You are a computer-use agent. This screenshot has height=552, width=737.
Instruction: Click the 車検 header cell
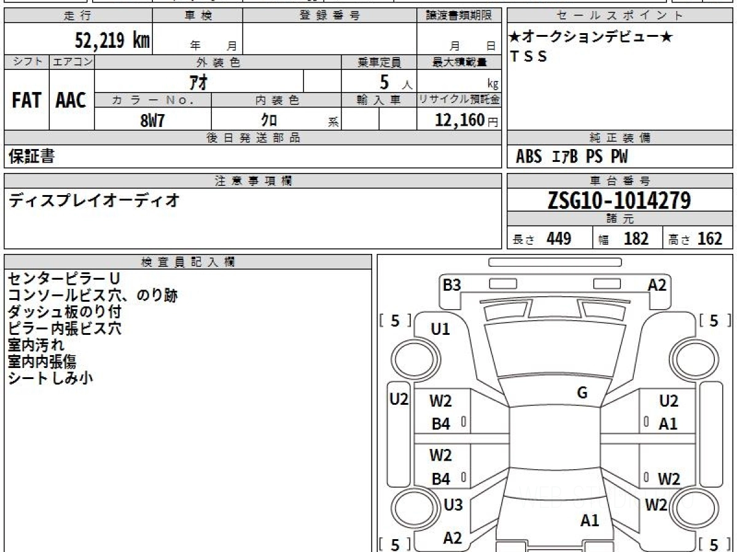[x=198, y=16]
